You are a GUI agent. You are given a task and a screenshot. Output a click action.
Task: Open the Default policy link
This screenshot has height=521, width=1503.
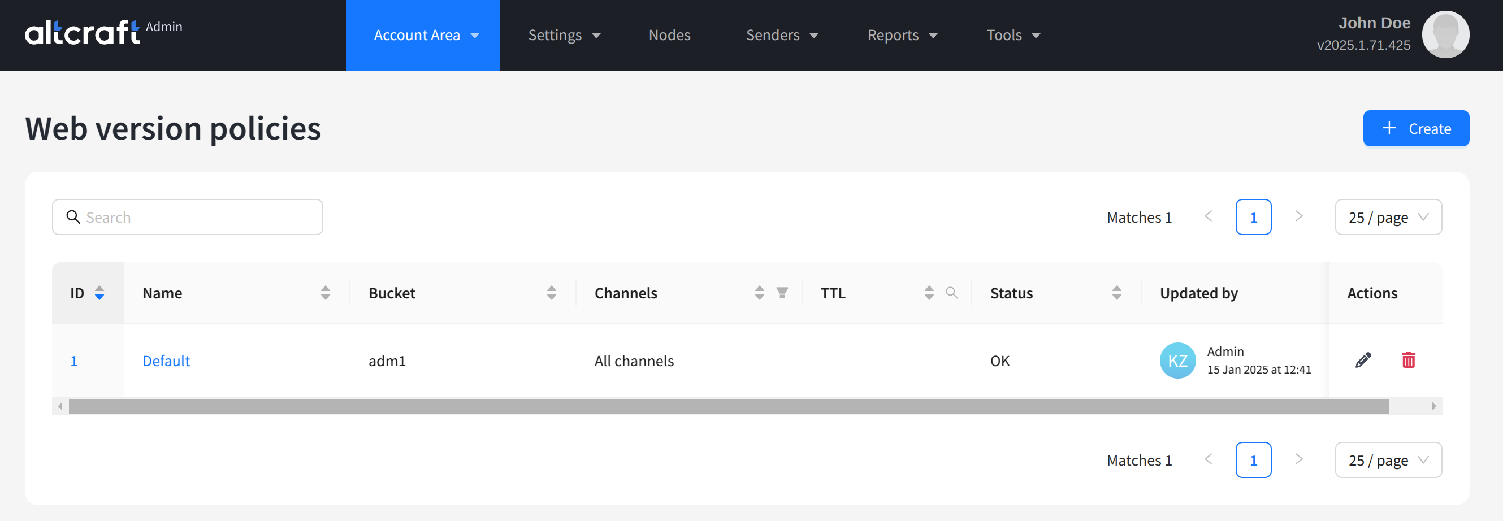tap(166, 361)
